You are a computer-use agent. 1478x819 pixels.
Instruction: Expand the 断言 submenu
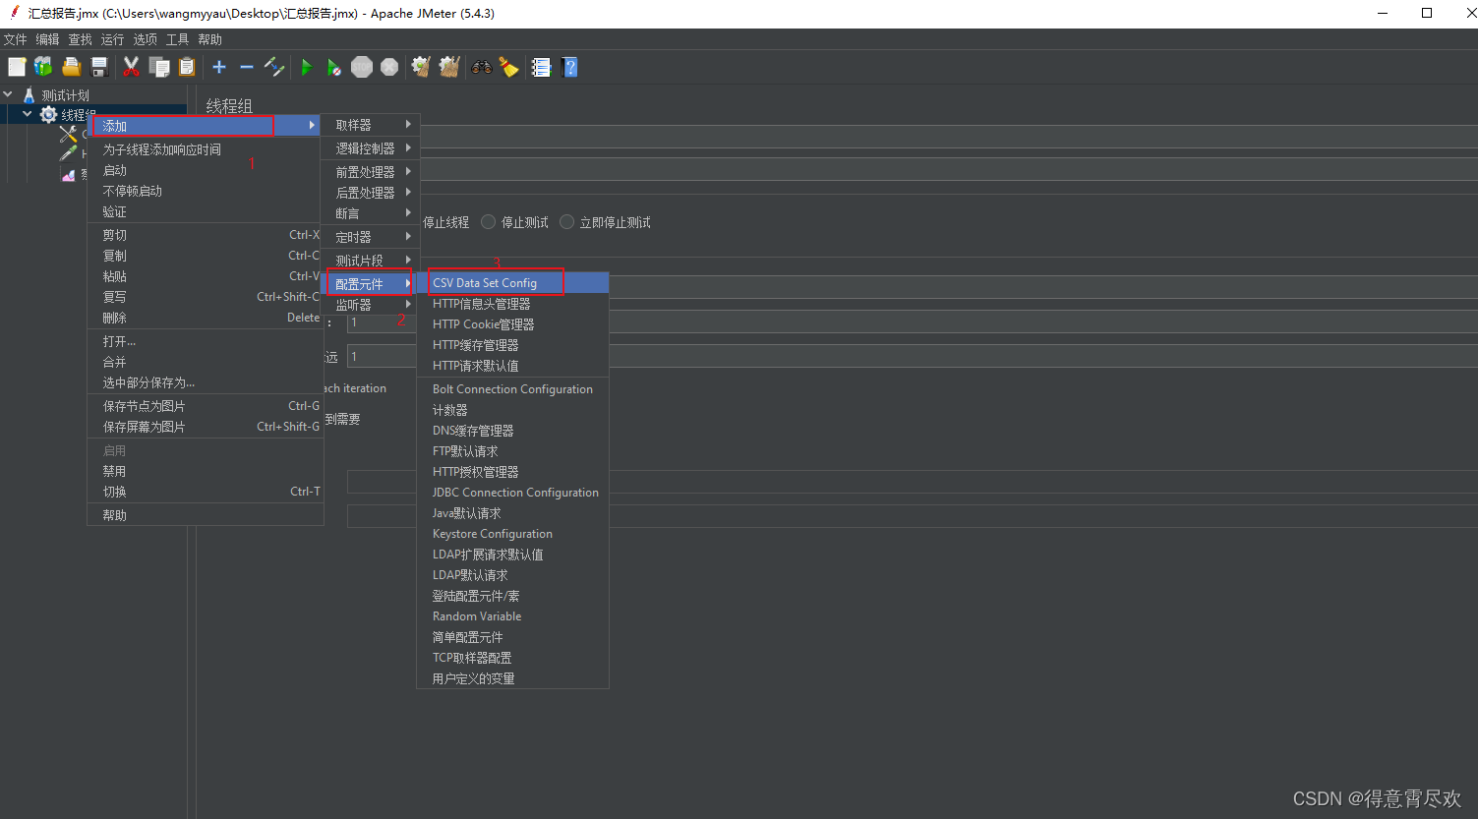[372, 213]
